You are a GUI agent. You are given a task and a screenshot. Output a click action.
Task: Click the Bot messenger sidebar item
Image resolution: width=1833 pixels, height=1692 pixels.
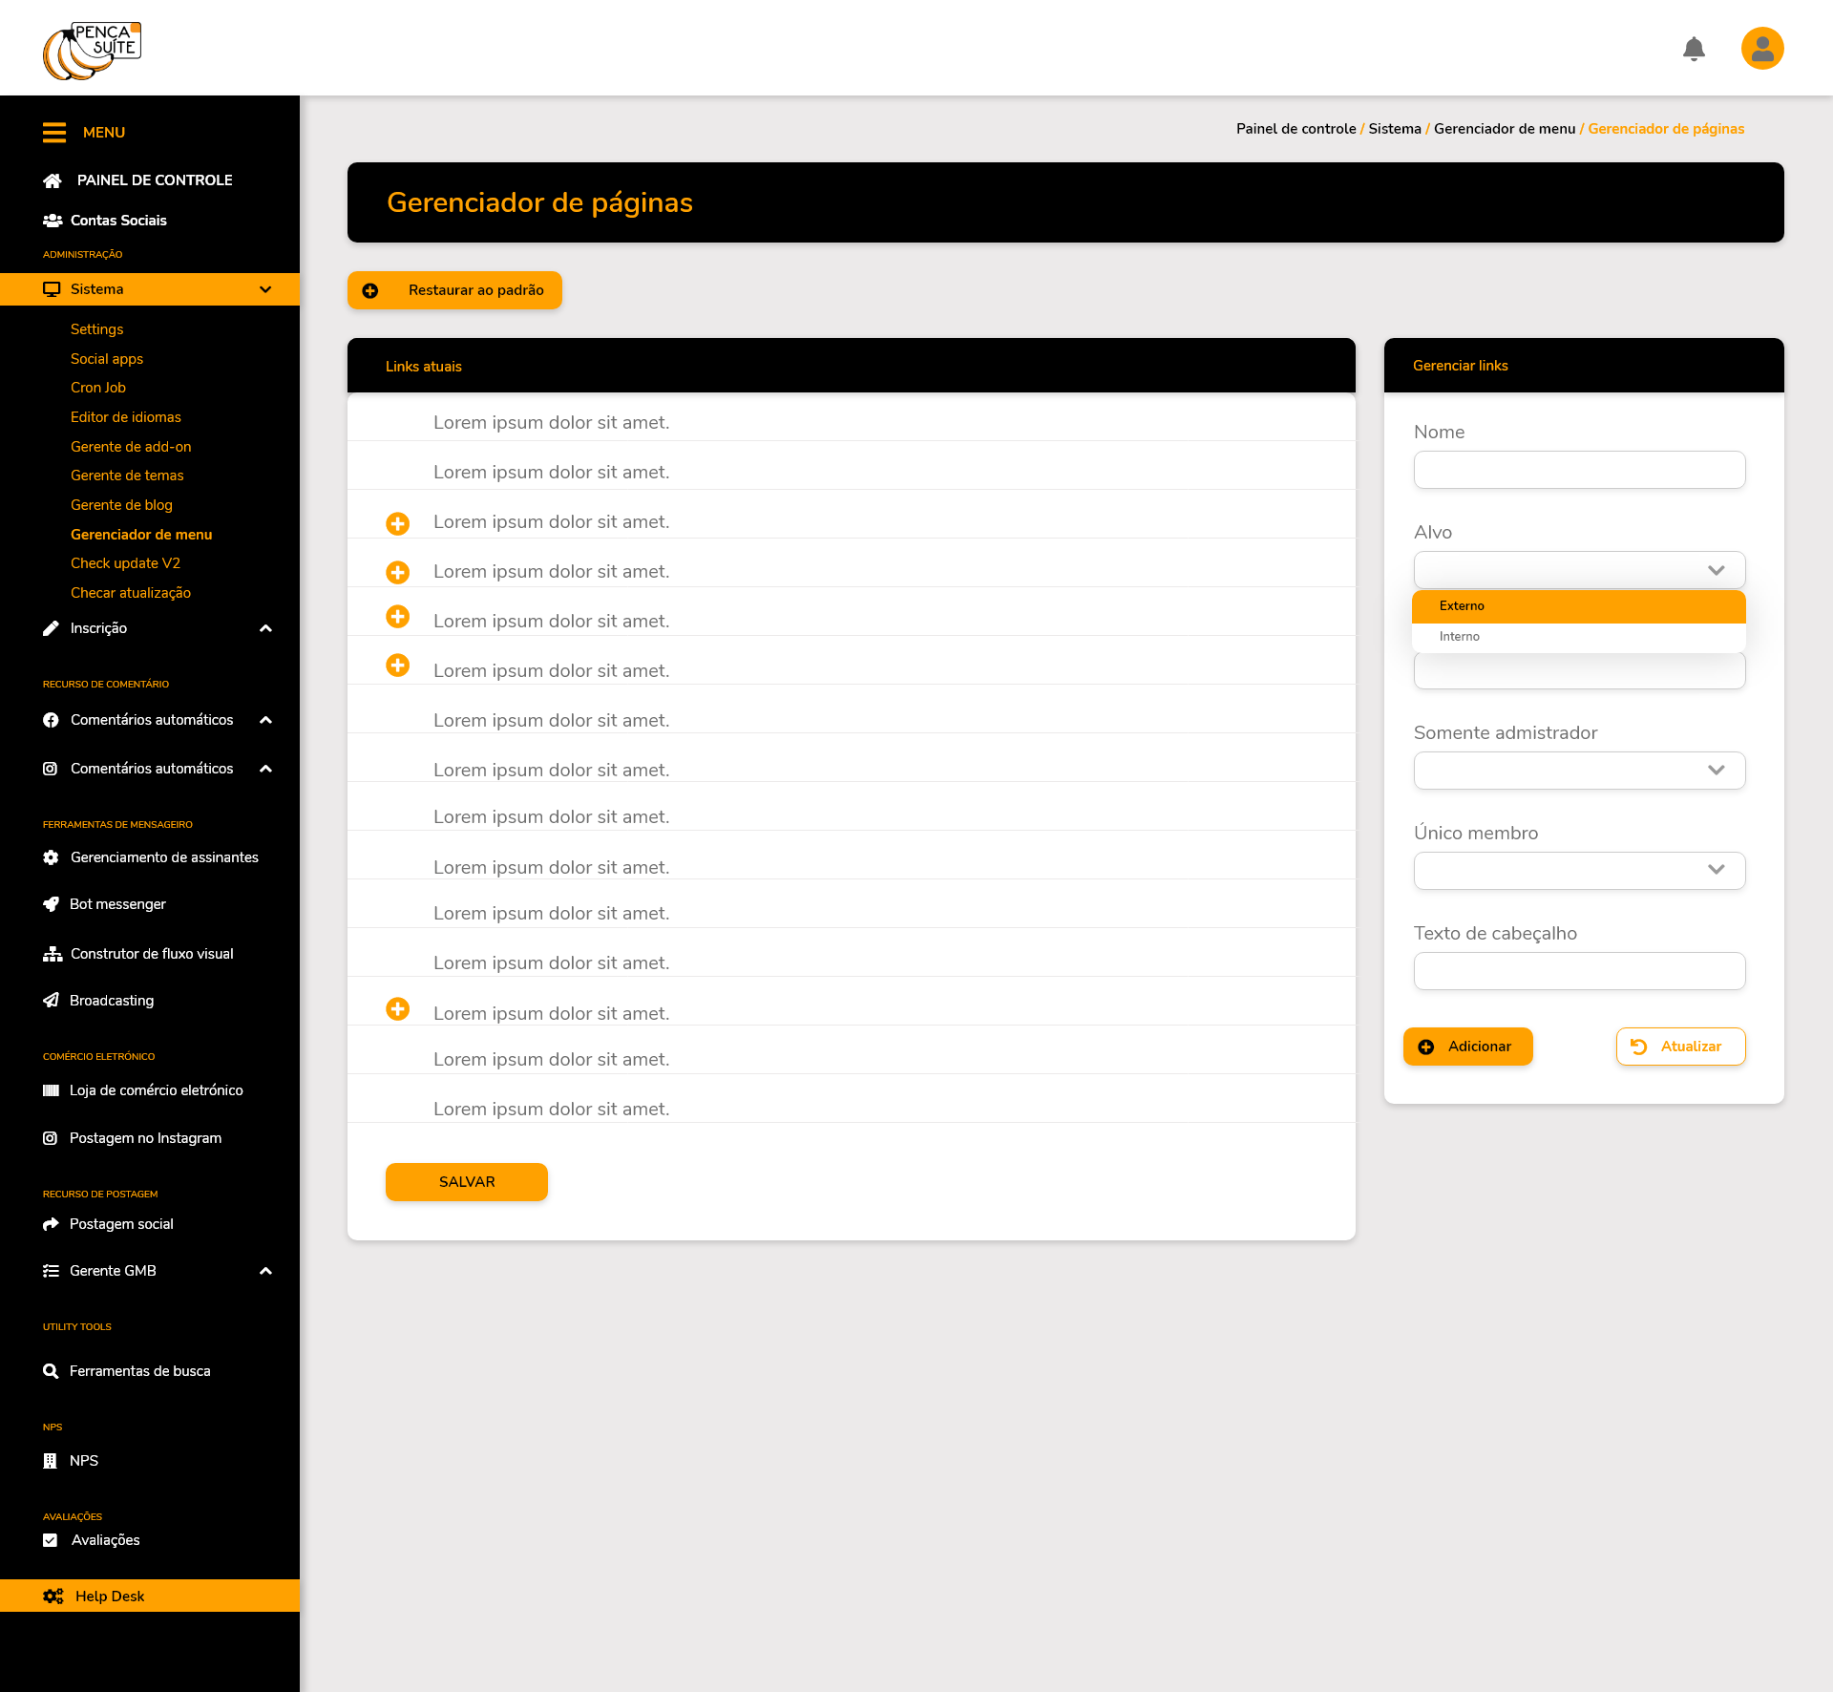(117, 904)
